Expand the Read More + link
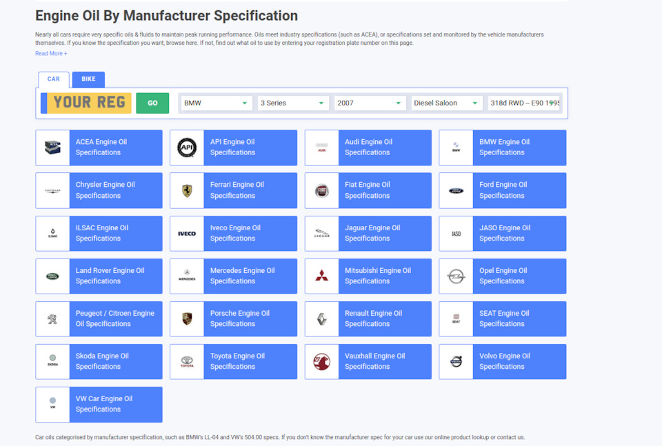662x446 pixels. pos(51,54)
